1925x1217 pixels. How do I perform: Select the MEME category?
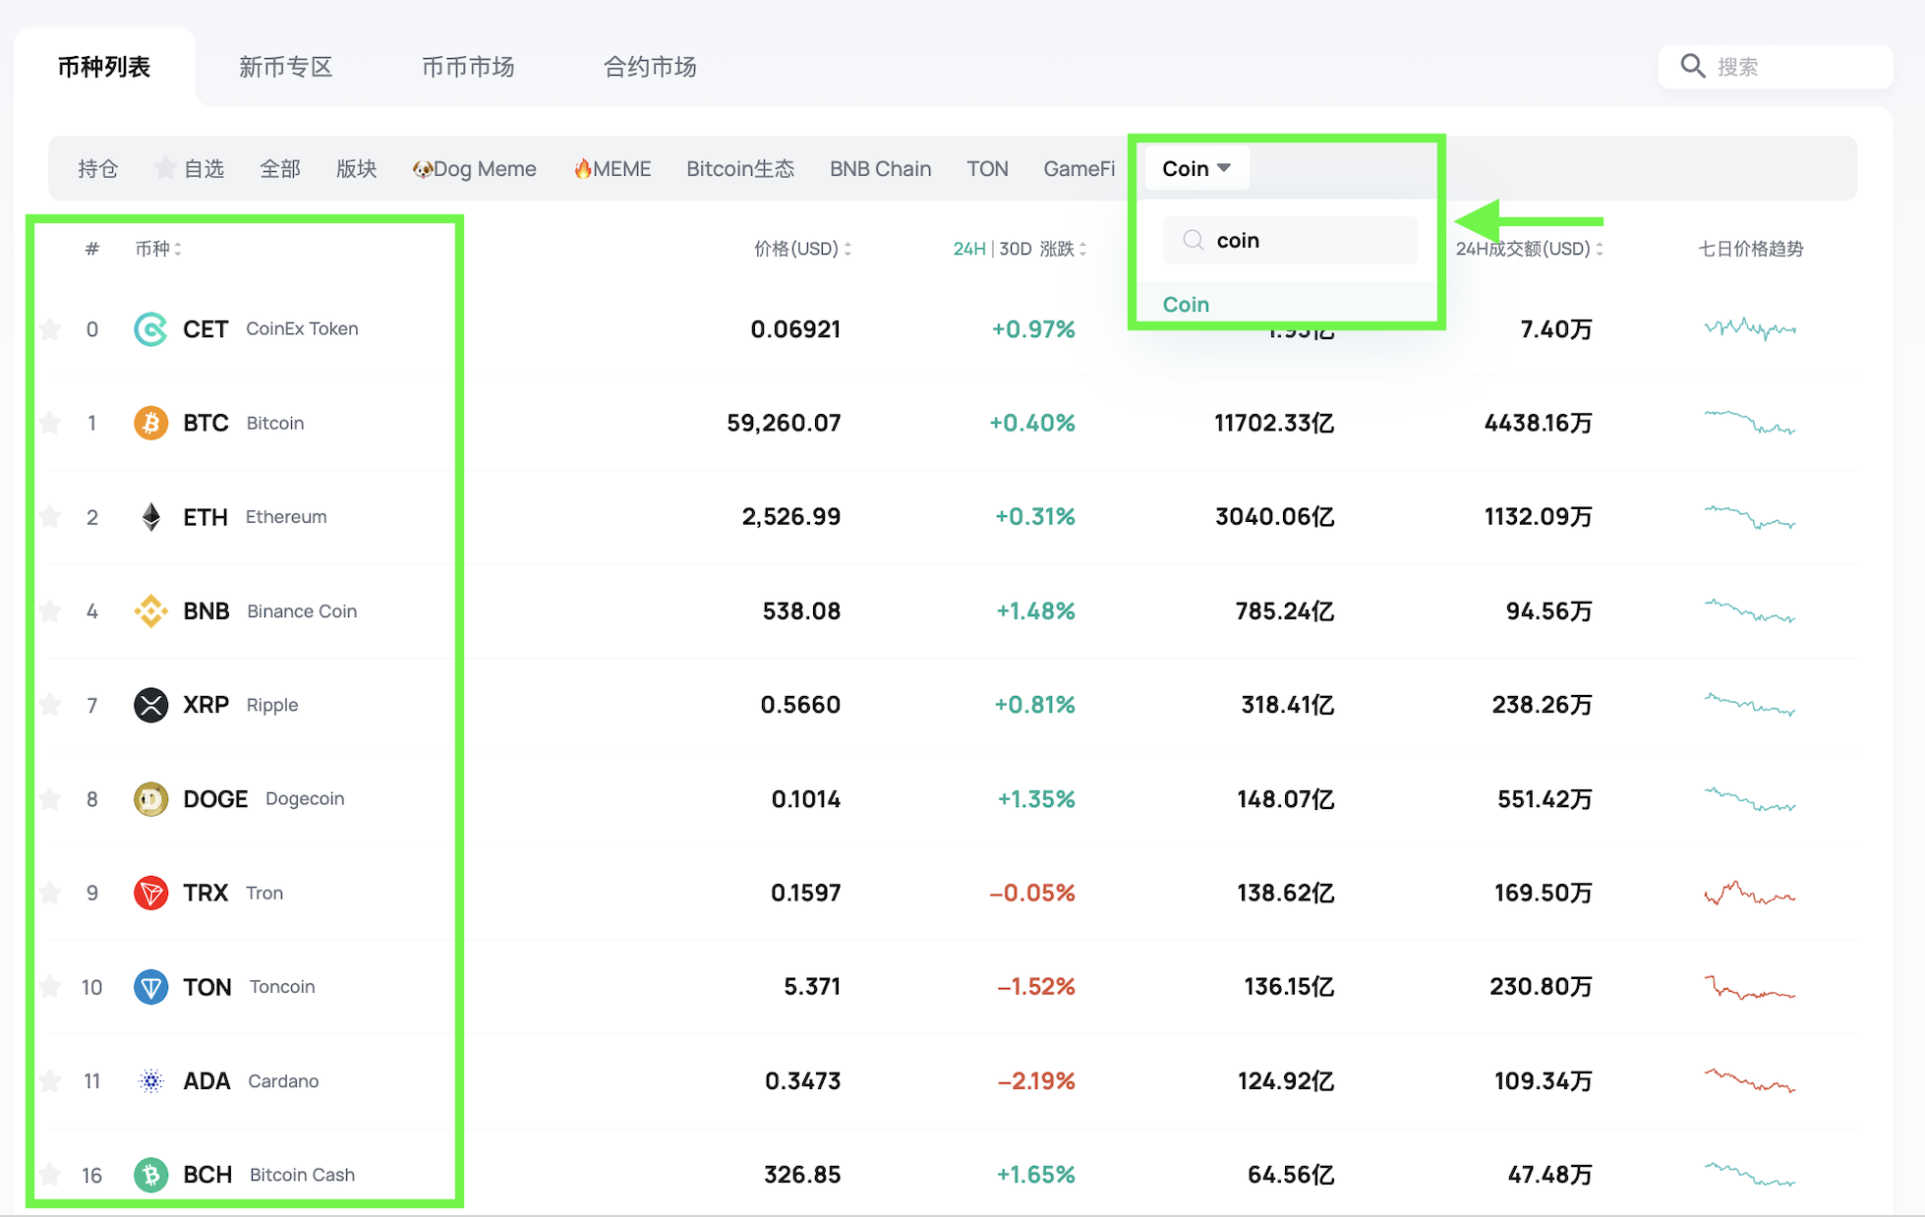(612, 169)
